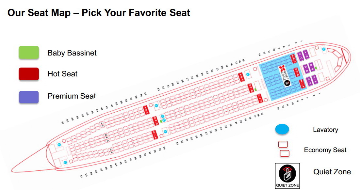Pick the purple D G premium seats
This screenshot has width=360, height=190.
click(x=309, y=68)
